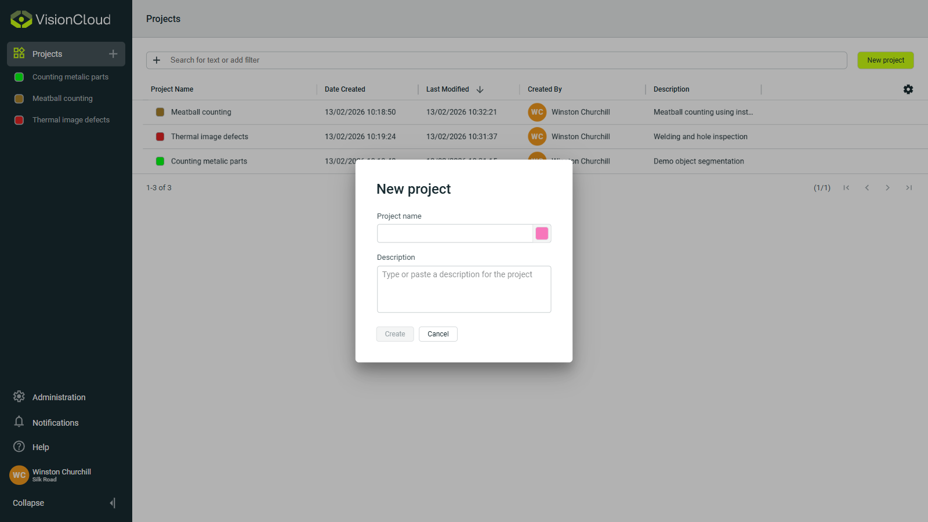Open Administration via the gear icon

click(19, 397)
